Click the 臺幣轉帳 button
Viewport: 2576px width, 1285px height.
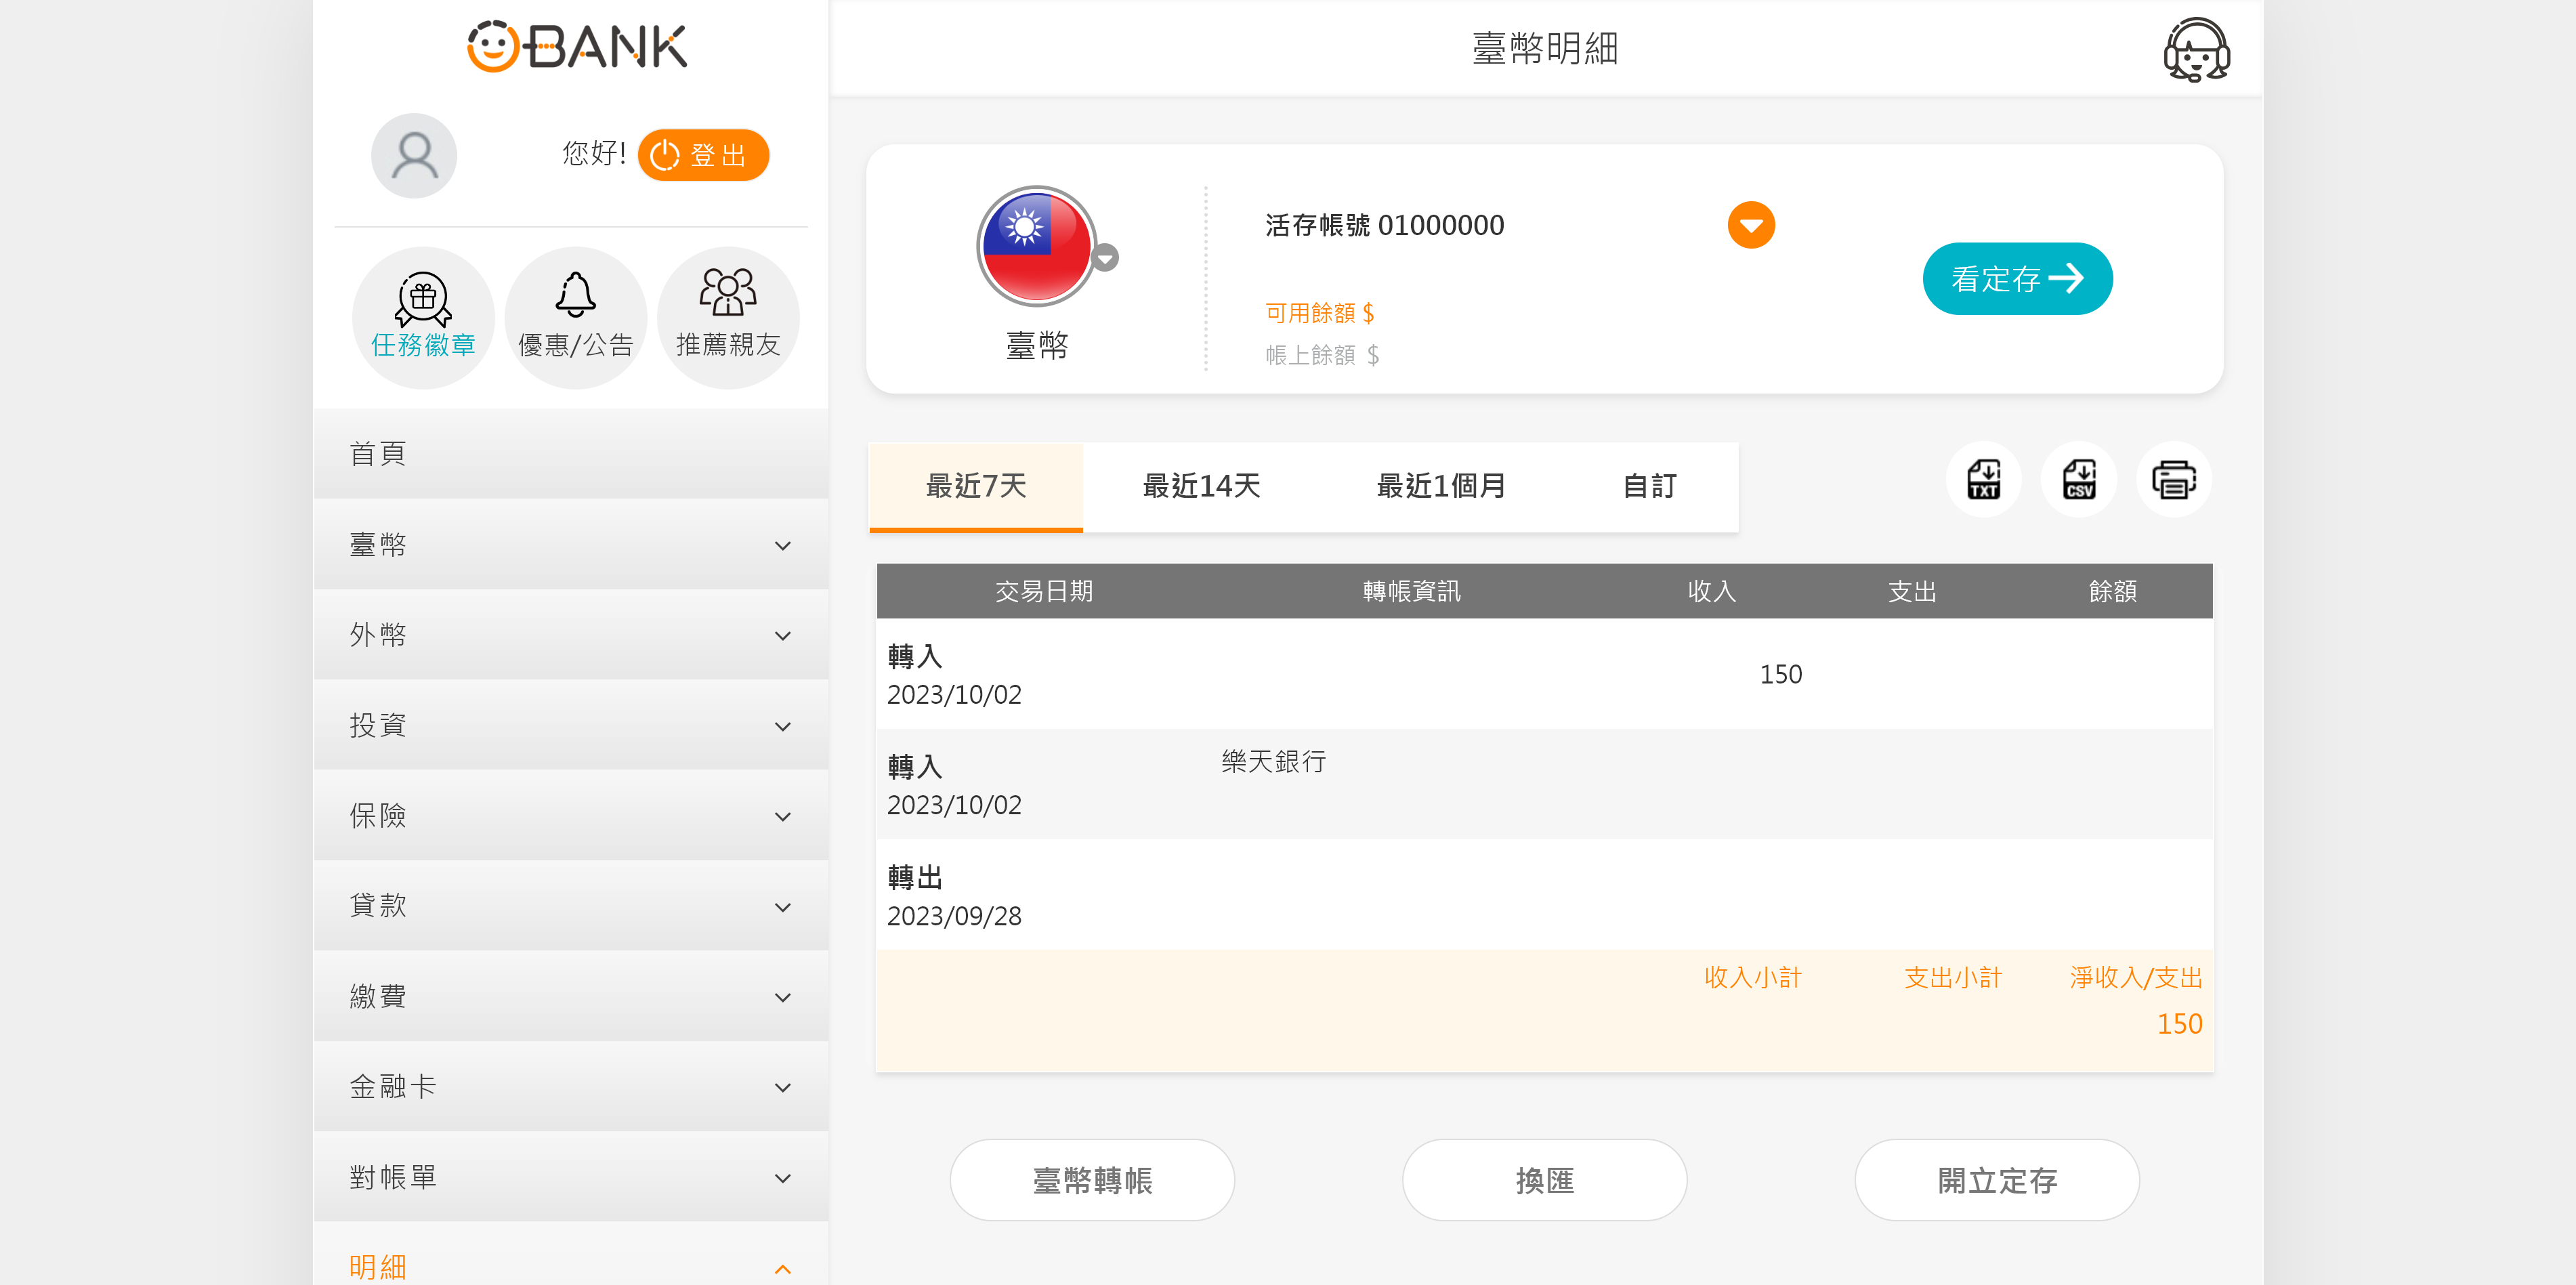(x=1092, y=1180)
